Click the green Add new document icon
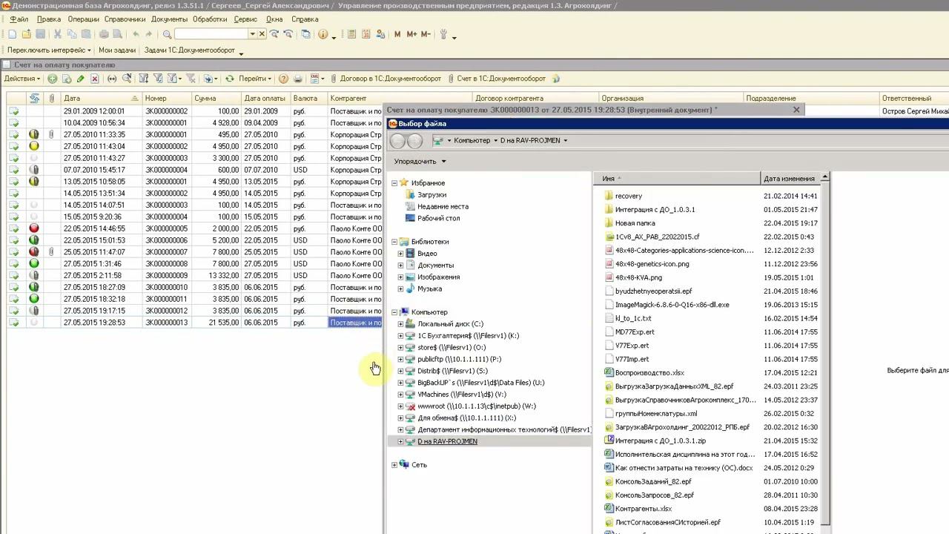Screen dimensions: 949x534 click(x=52, y=79)
